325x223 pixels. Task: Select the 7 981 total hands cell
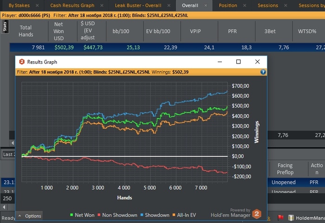(38, 47)
